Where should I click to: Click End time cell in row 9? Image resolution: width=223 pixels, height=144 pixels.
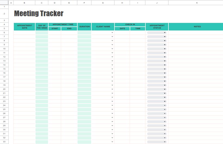point(69,45)
